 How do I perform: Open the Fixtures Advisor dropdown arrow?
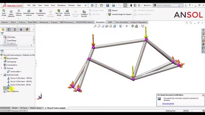click(x=19, y=19)
